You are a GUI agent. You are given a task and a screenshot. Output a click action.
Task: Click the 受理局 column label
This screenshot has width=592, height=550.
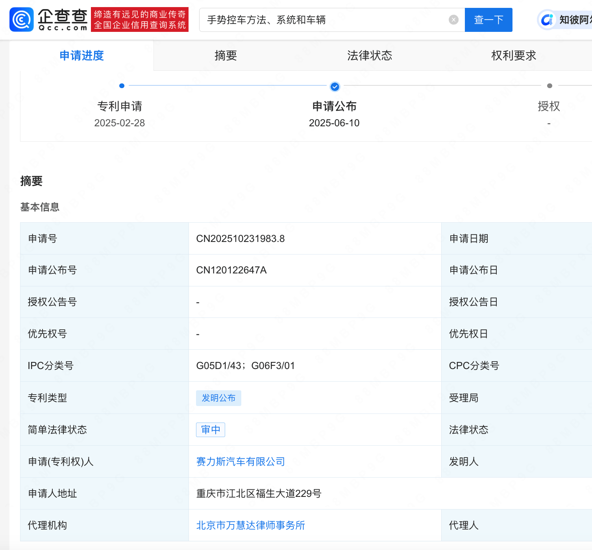coord(464,398)
